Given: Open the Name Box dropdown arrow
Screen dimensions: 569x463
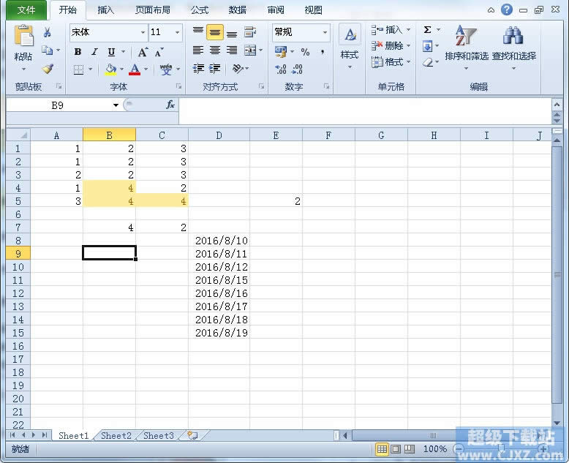Looking at the screenshot, I should pos(116,105).
